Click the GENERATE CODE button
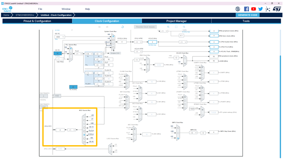The width and height of the screenshot is (284, 162). click(247, 15)
